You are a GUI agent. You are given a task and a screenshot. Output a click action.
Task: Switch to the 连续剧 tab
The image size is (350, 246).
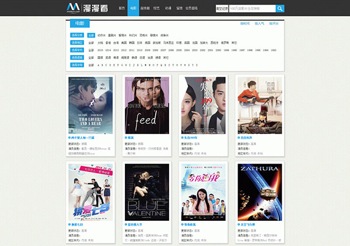(x=145, y=9)
